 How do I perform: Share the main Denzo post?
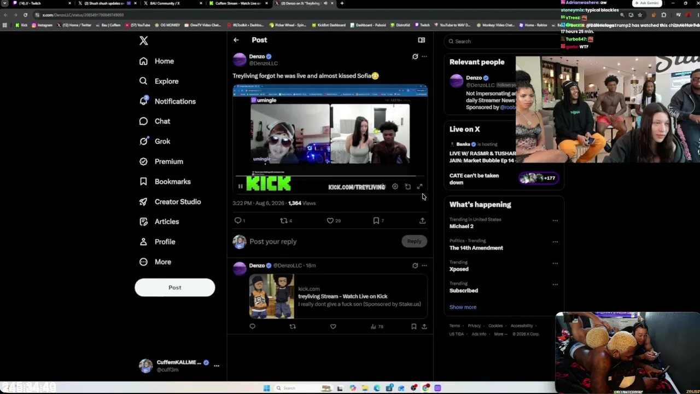[422, 221]
